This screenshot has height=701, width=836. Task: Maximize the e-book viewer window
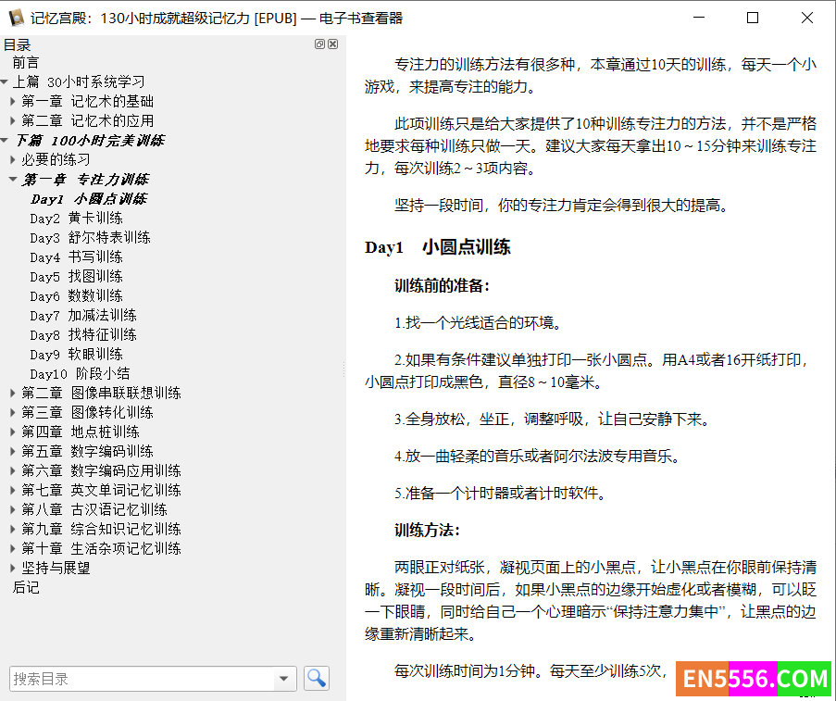(x=753, y=18)
